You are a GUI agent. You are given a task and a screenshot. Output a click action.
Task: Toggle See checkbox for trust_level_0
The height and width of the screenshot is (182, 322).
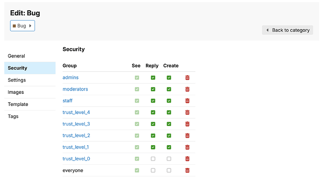(x=137, y=159)
